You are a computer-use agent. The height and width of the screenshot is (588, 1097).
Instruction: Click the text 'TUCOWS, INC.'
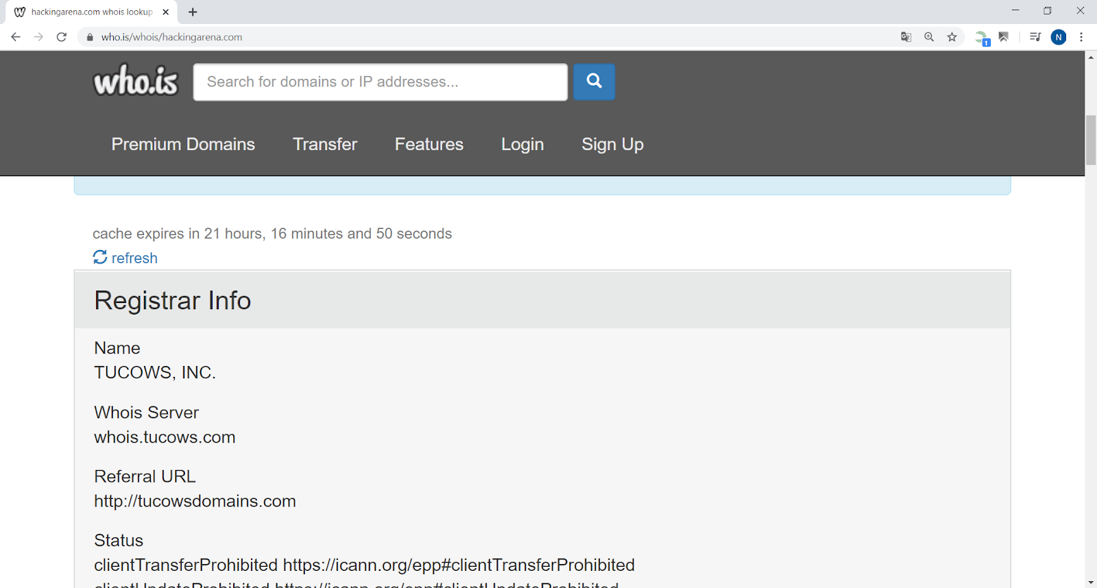[x=155, y=372]
